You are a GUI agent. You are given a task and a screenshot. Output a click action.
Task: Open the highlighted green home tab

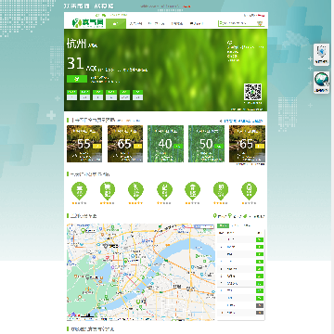(116, 23)
